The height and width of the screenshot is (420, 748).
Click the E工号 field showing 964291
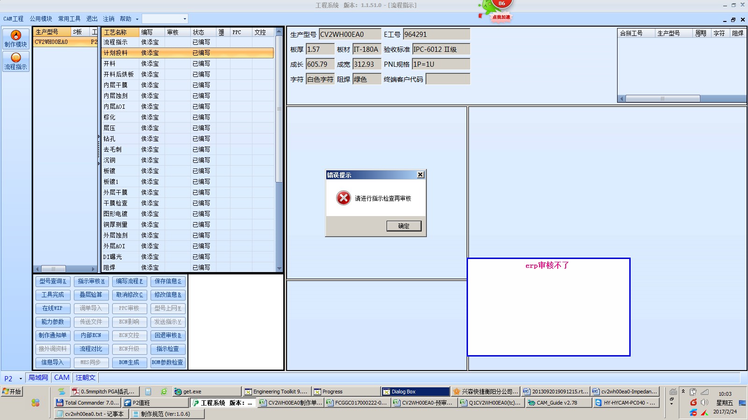click(436, 34)
